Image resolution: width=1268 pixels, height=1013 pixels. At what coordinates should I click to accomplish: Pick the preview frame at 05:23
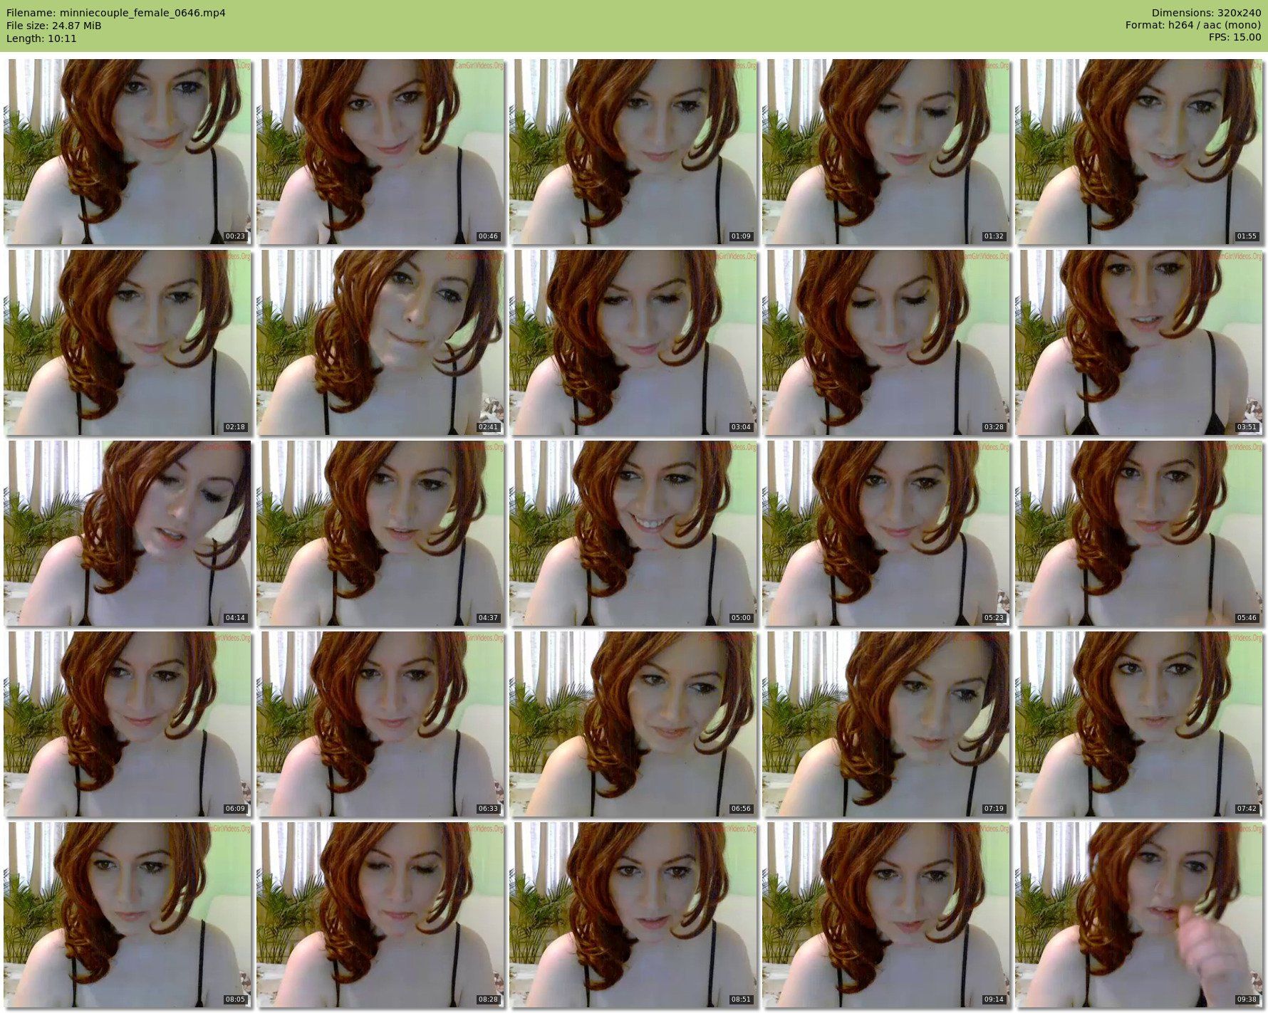(x=886, y=533)
